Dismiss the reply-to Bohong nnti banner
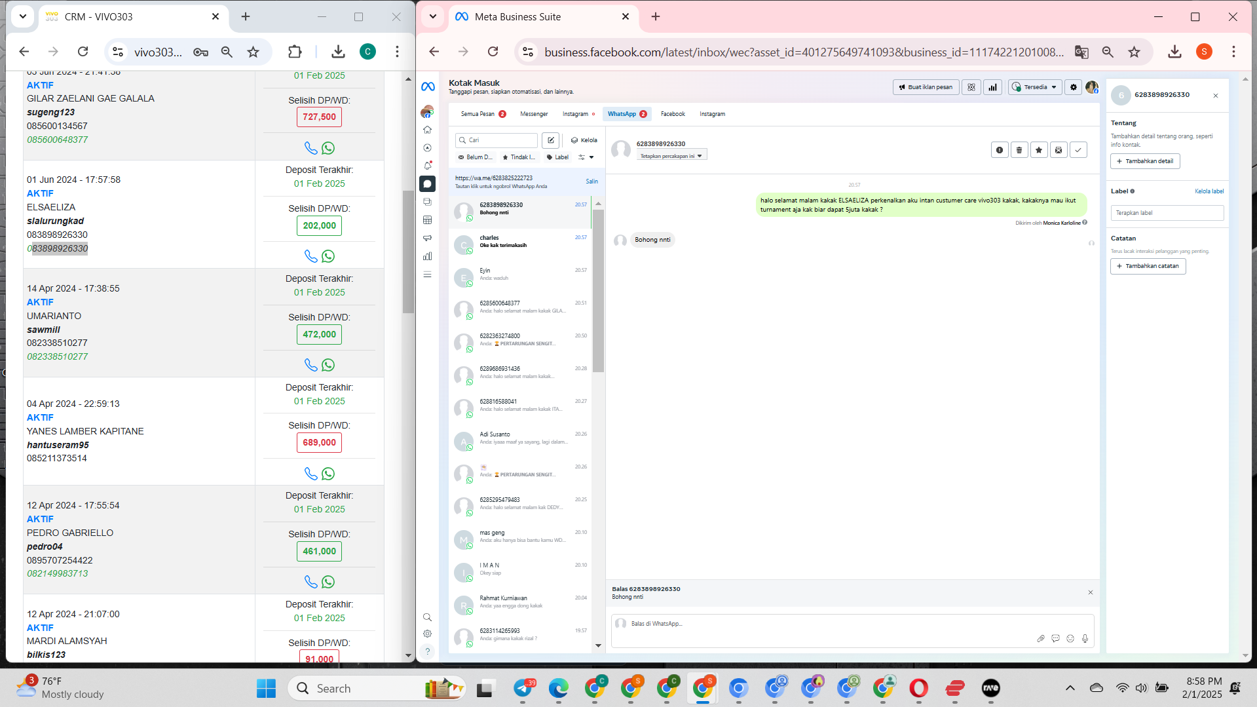Viewport: 1257px width, 707px height. [x=1091, y=592]
